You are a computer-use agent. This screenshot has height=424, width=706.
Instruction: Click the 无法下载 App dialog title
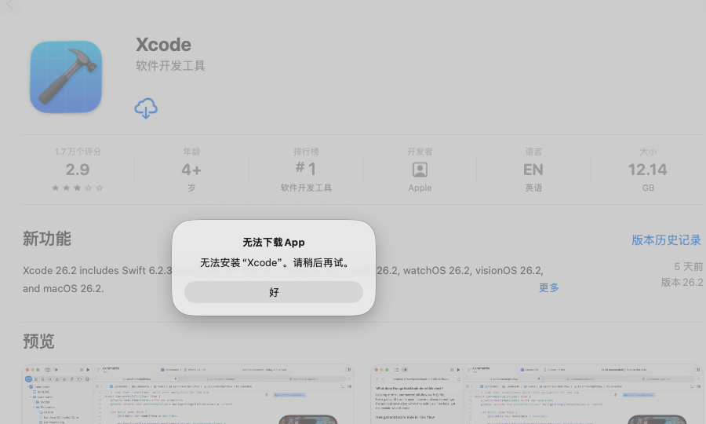coord(273,243)
